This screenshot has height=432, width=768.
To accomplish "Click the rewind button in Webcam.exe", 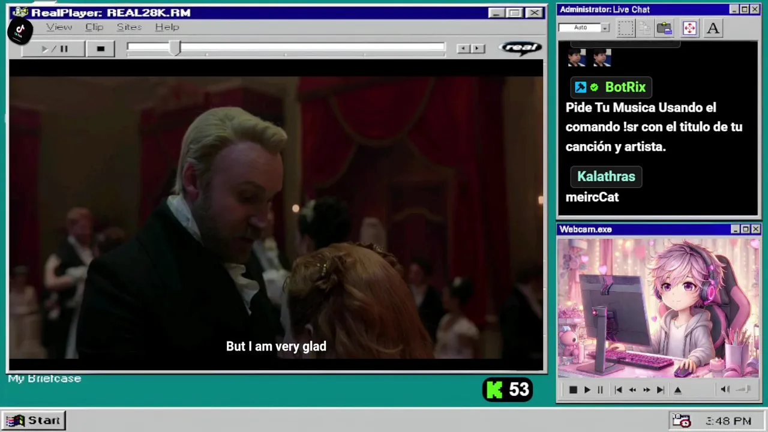I will pos(632,390).
